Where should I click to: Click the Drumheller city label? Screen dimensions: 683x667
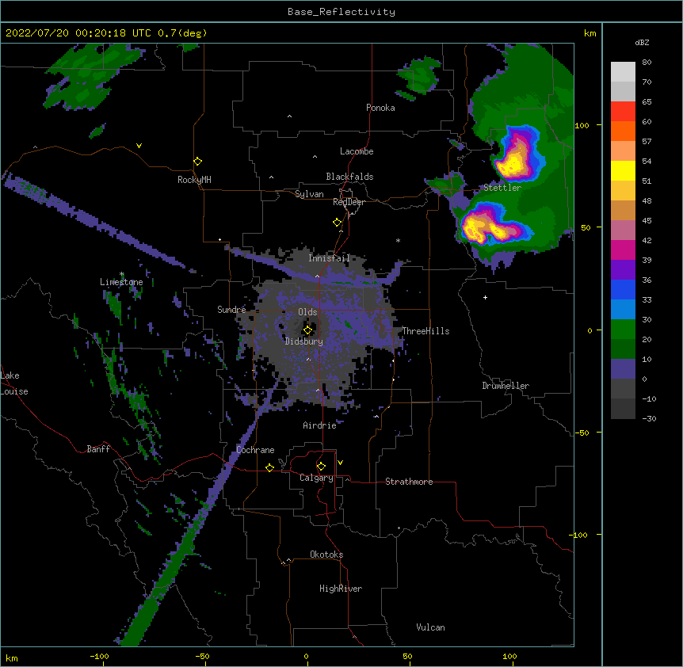(506, 386)
